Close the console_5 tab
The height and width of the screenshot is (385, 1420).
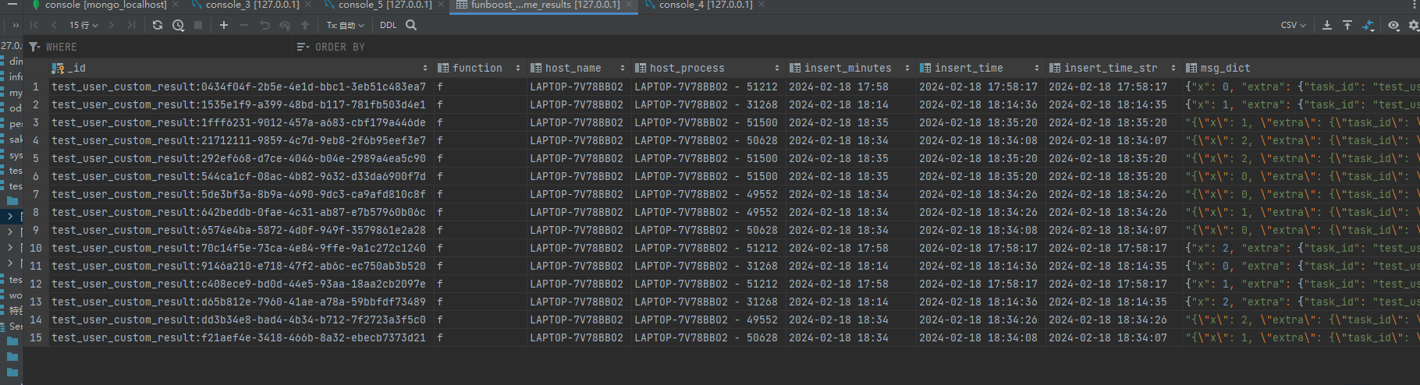tap(441, 5)
